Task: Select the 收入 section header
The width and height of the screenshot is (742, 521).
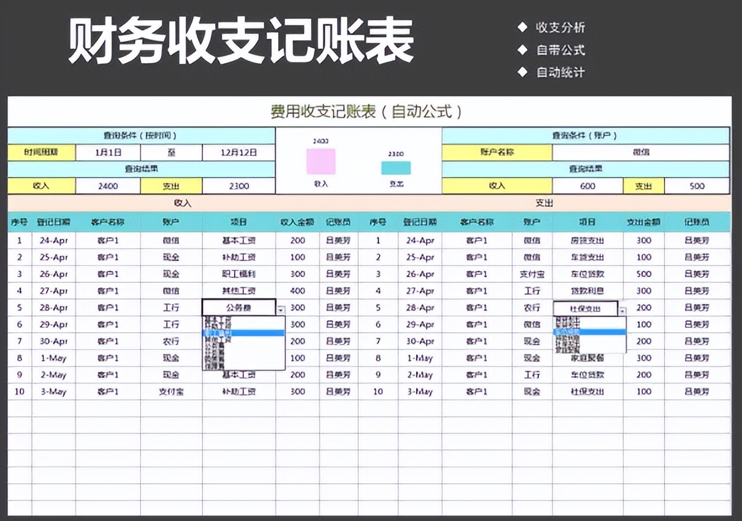Action: pyautogui.click(x=184, y=204)
